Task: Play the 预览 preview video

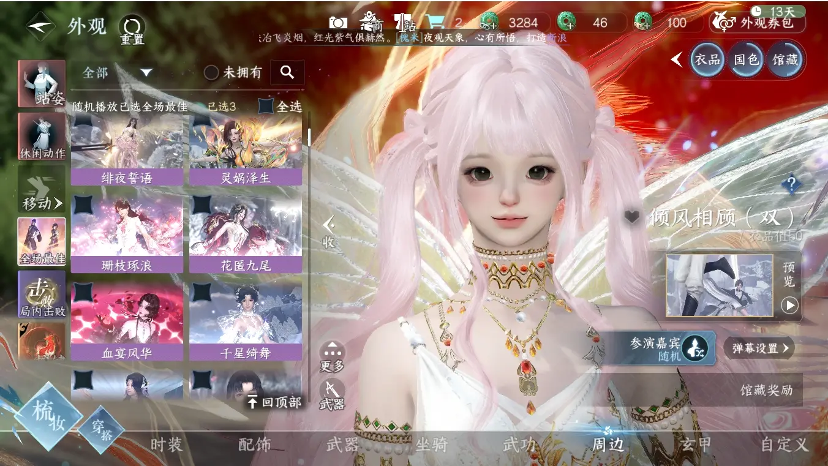Action: [x=789, y=305]
